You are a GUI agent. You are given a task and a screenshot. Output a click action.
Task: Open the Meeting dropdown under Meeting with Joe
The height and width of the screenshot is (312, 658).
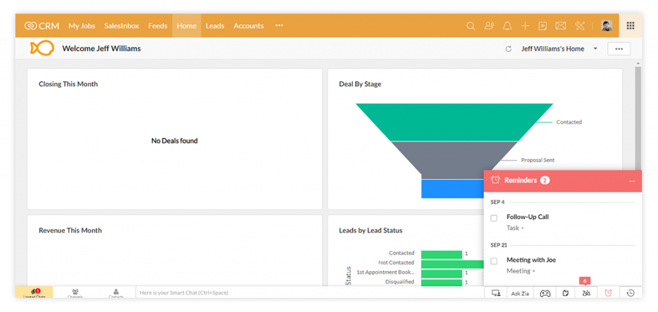point(520,271)
